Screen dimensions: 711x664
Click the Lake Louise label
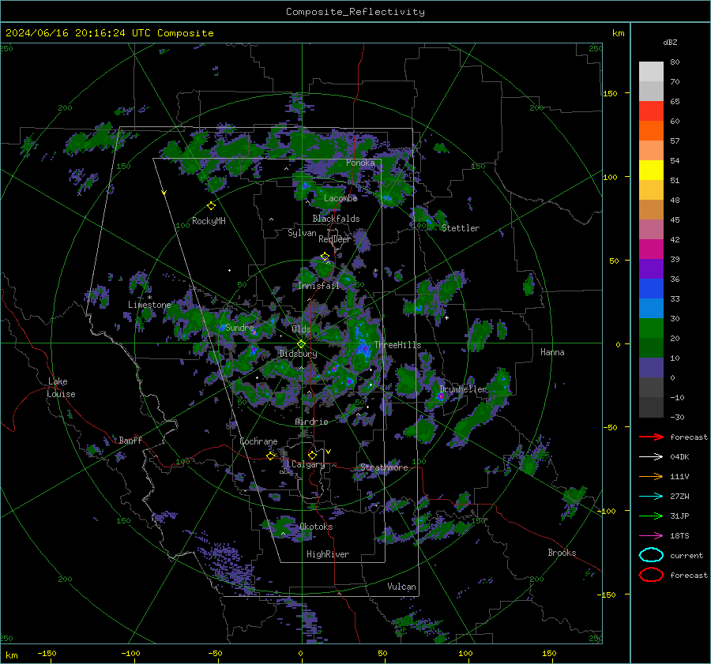click(61, 388)
